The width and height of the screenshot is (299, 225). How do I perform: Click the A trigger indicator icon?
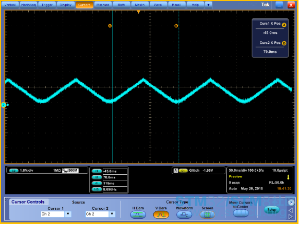176,171
